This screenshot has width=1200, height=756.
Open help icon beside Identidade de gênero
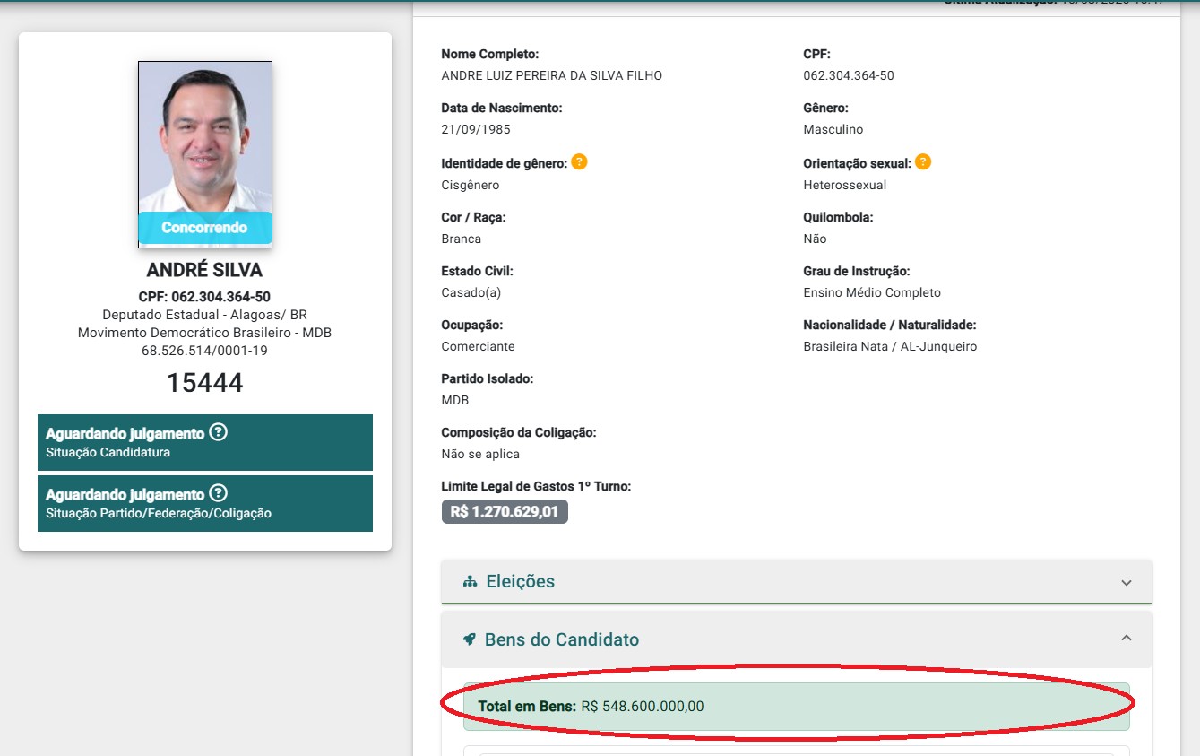(579, 162)
